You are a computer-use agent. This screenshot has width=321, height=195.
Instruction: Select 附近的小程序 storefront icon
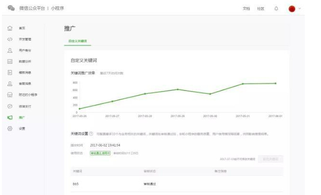pos(10,95)
